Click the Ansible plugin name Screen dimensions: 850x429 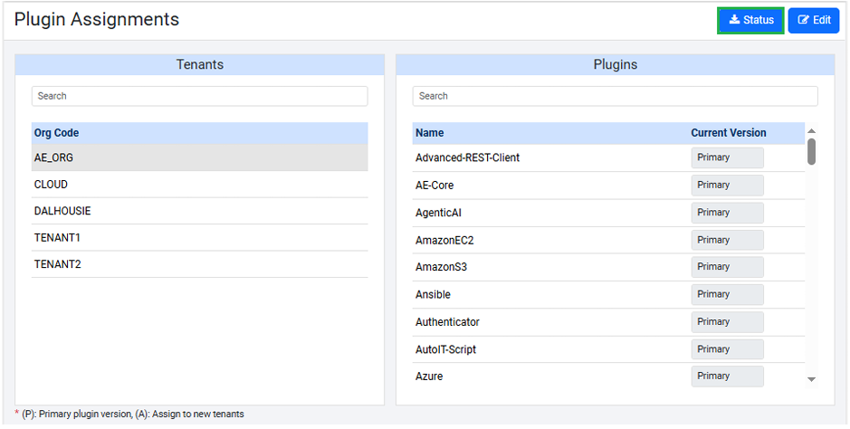433,295
